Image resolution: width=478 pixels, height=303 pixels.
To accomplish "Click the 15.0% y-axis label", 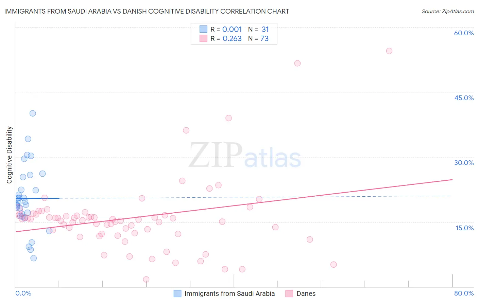I will click(464, 228).
